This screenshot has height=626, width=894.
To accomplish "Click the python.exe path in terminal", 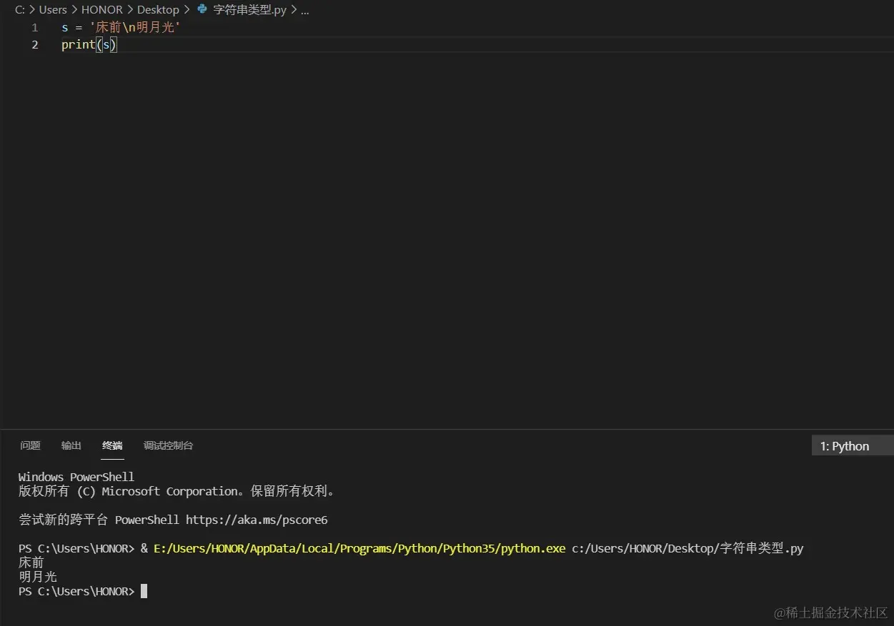I will [x=359, y=548].
